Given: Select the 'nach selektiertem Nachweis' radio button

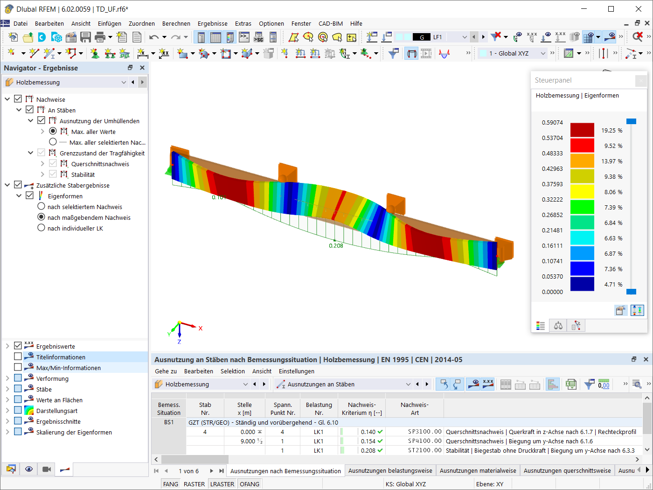Looking at the screenshot, I should tap(41, 206).
